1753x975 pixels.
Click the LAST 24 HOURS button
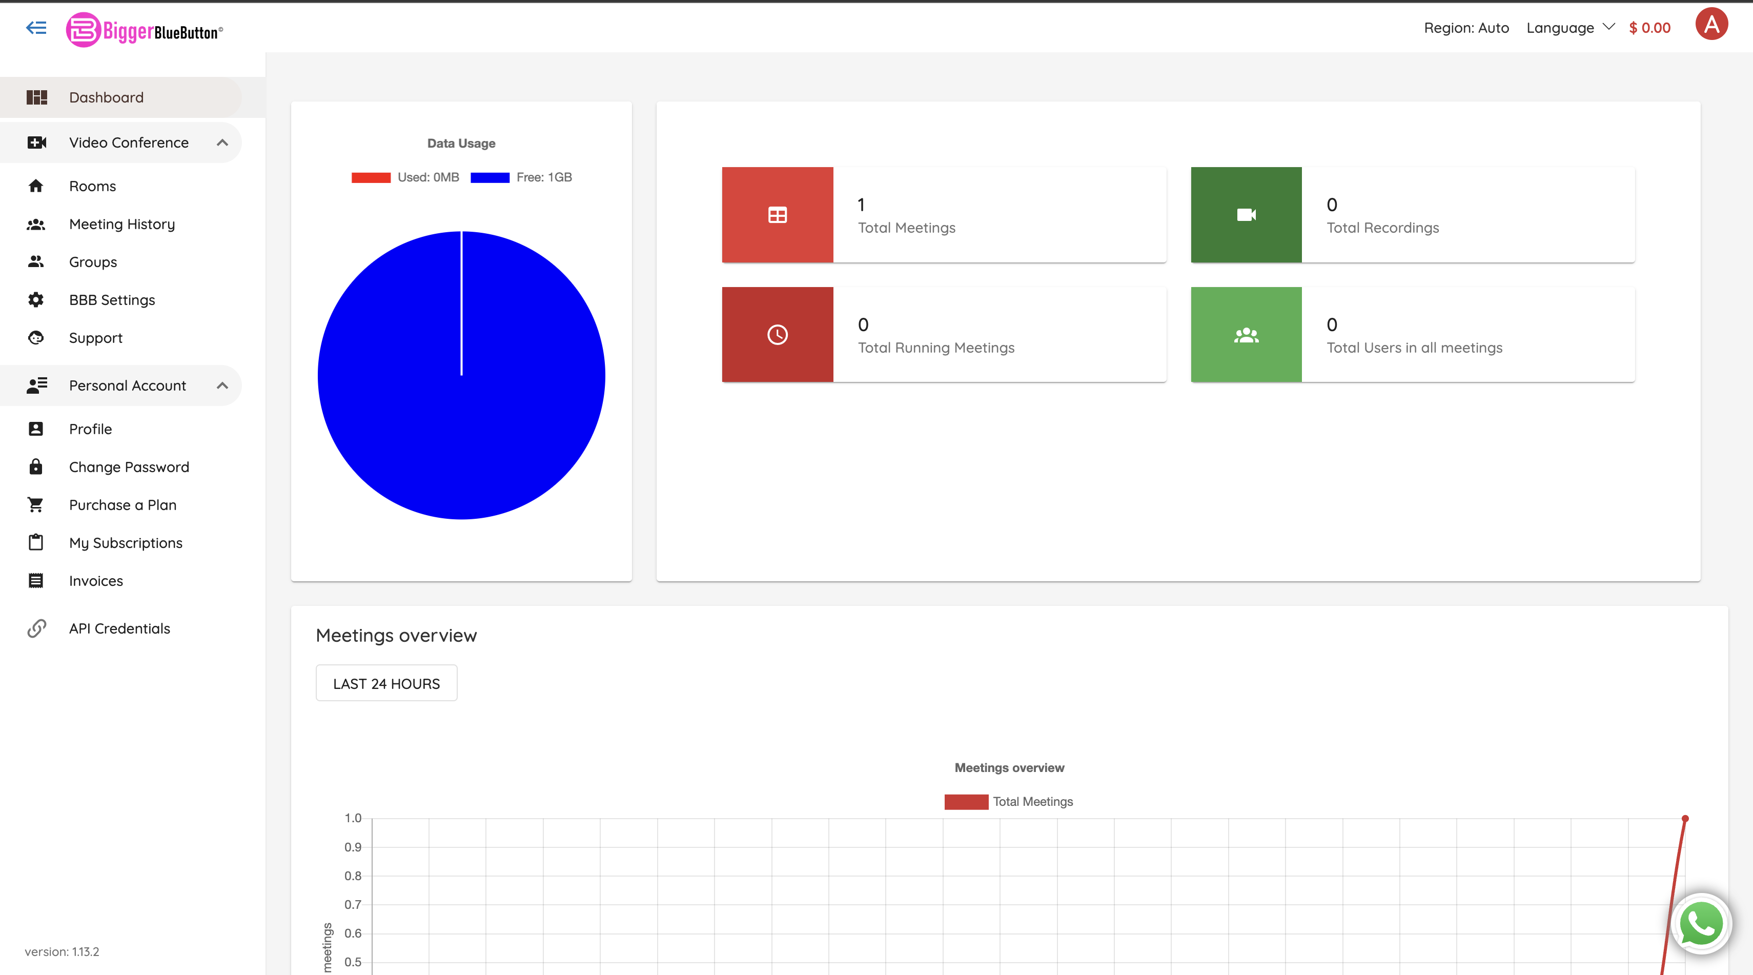(386, 683)
